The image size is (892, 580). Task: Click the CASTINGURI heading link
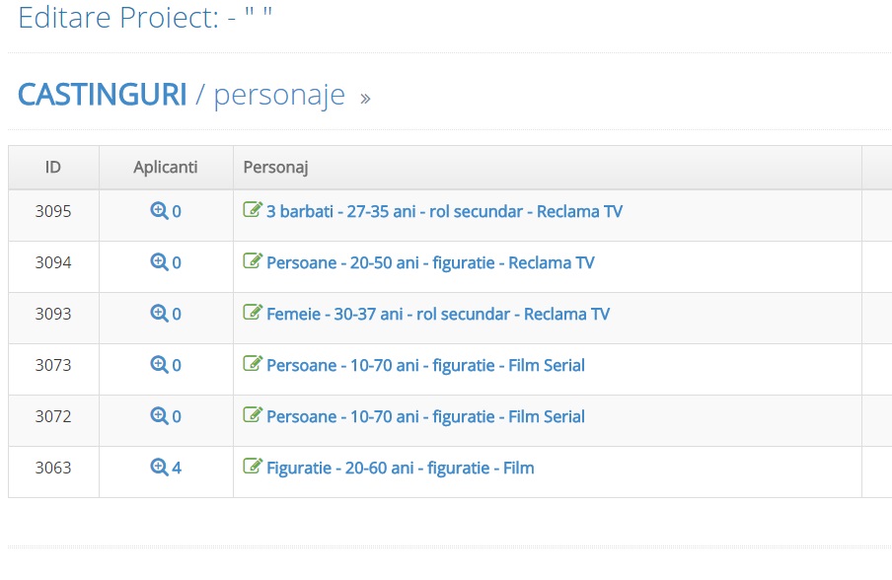click(x=102, y=95)
